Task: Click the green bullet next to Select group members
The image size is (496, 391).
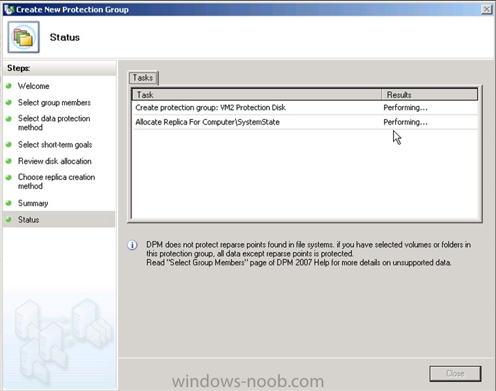Action: [x=9, y=102]
